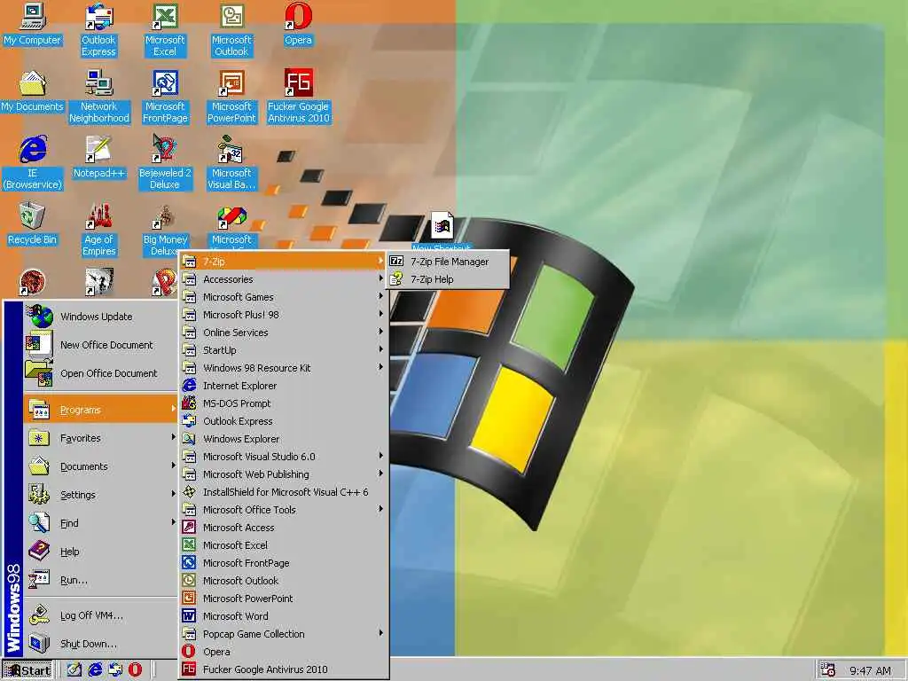Click the system tray scheduler icon

tap(828, 670)
